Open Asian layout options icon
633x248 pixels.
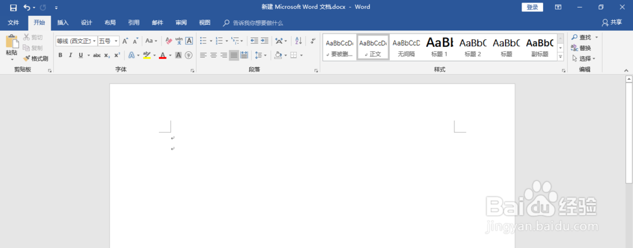(x=279, y=40)
